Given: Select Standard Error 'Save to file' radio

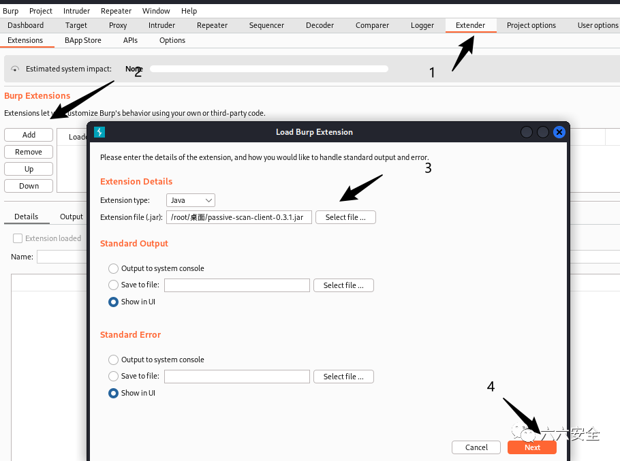Looking at the screenshot, I should pos(114,376).
